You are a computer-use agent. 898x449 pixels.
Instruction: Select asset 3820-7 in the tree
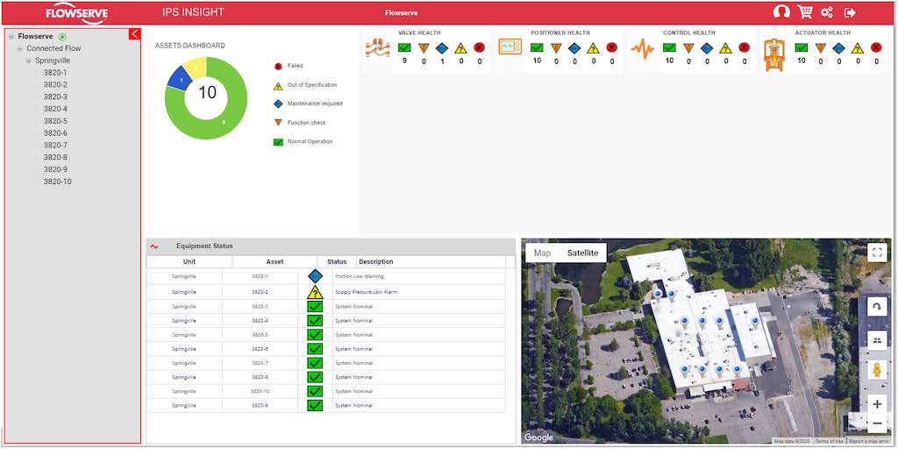(55, 145)
